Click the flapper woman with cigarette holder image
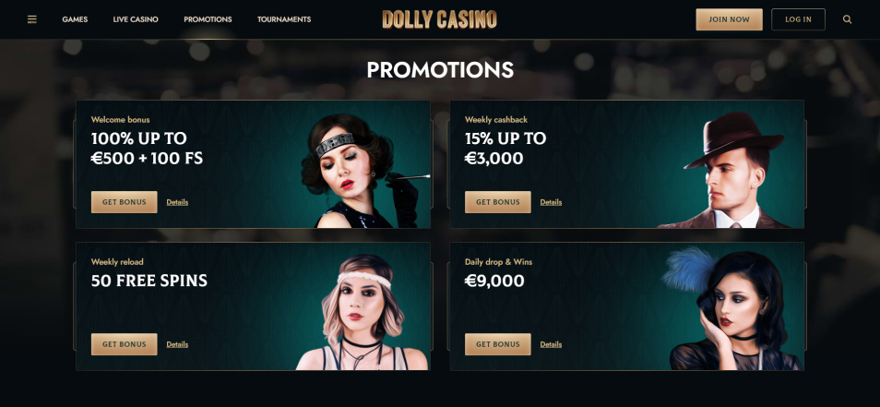This screenshot has width=880, height=407. [364, 171]
